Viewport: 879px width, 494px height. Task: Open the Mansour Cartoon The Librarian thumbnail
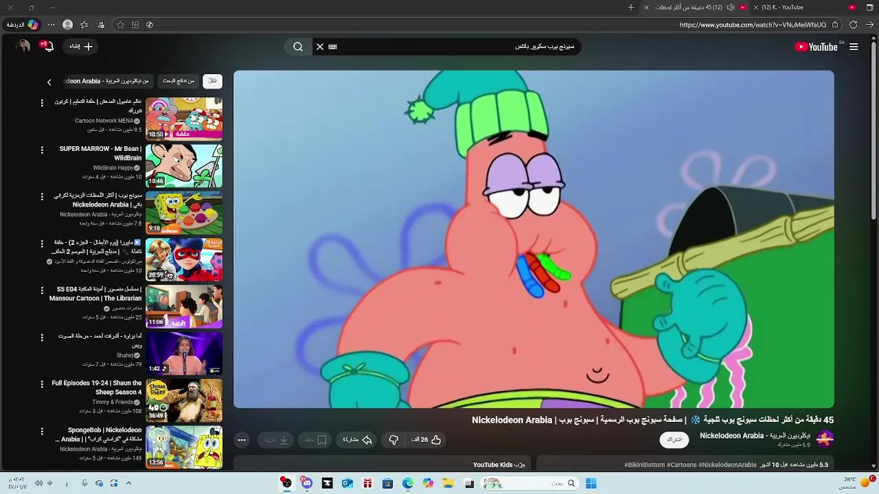[184, 307]
